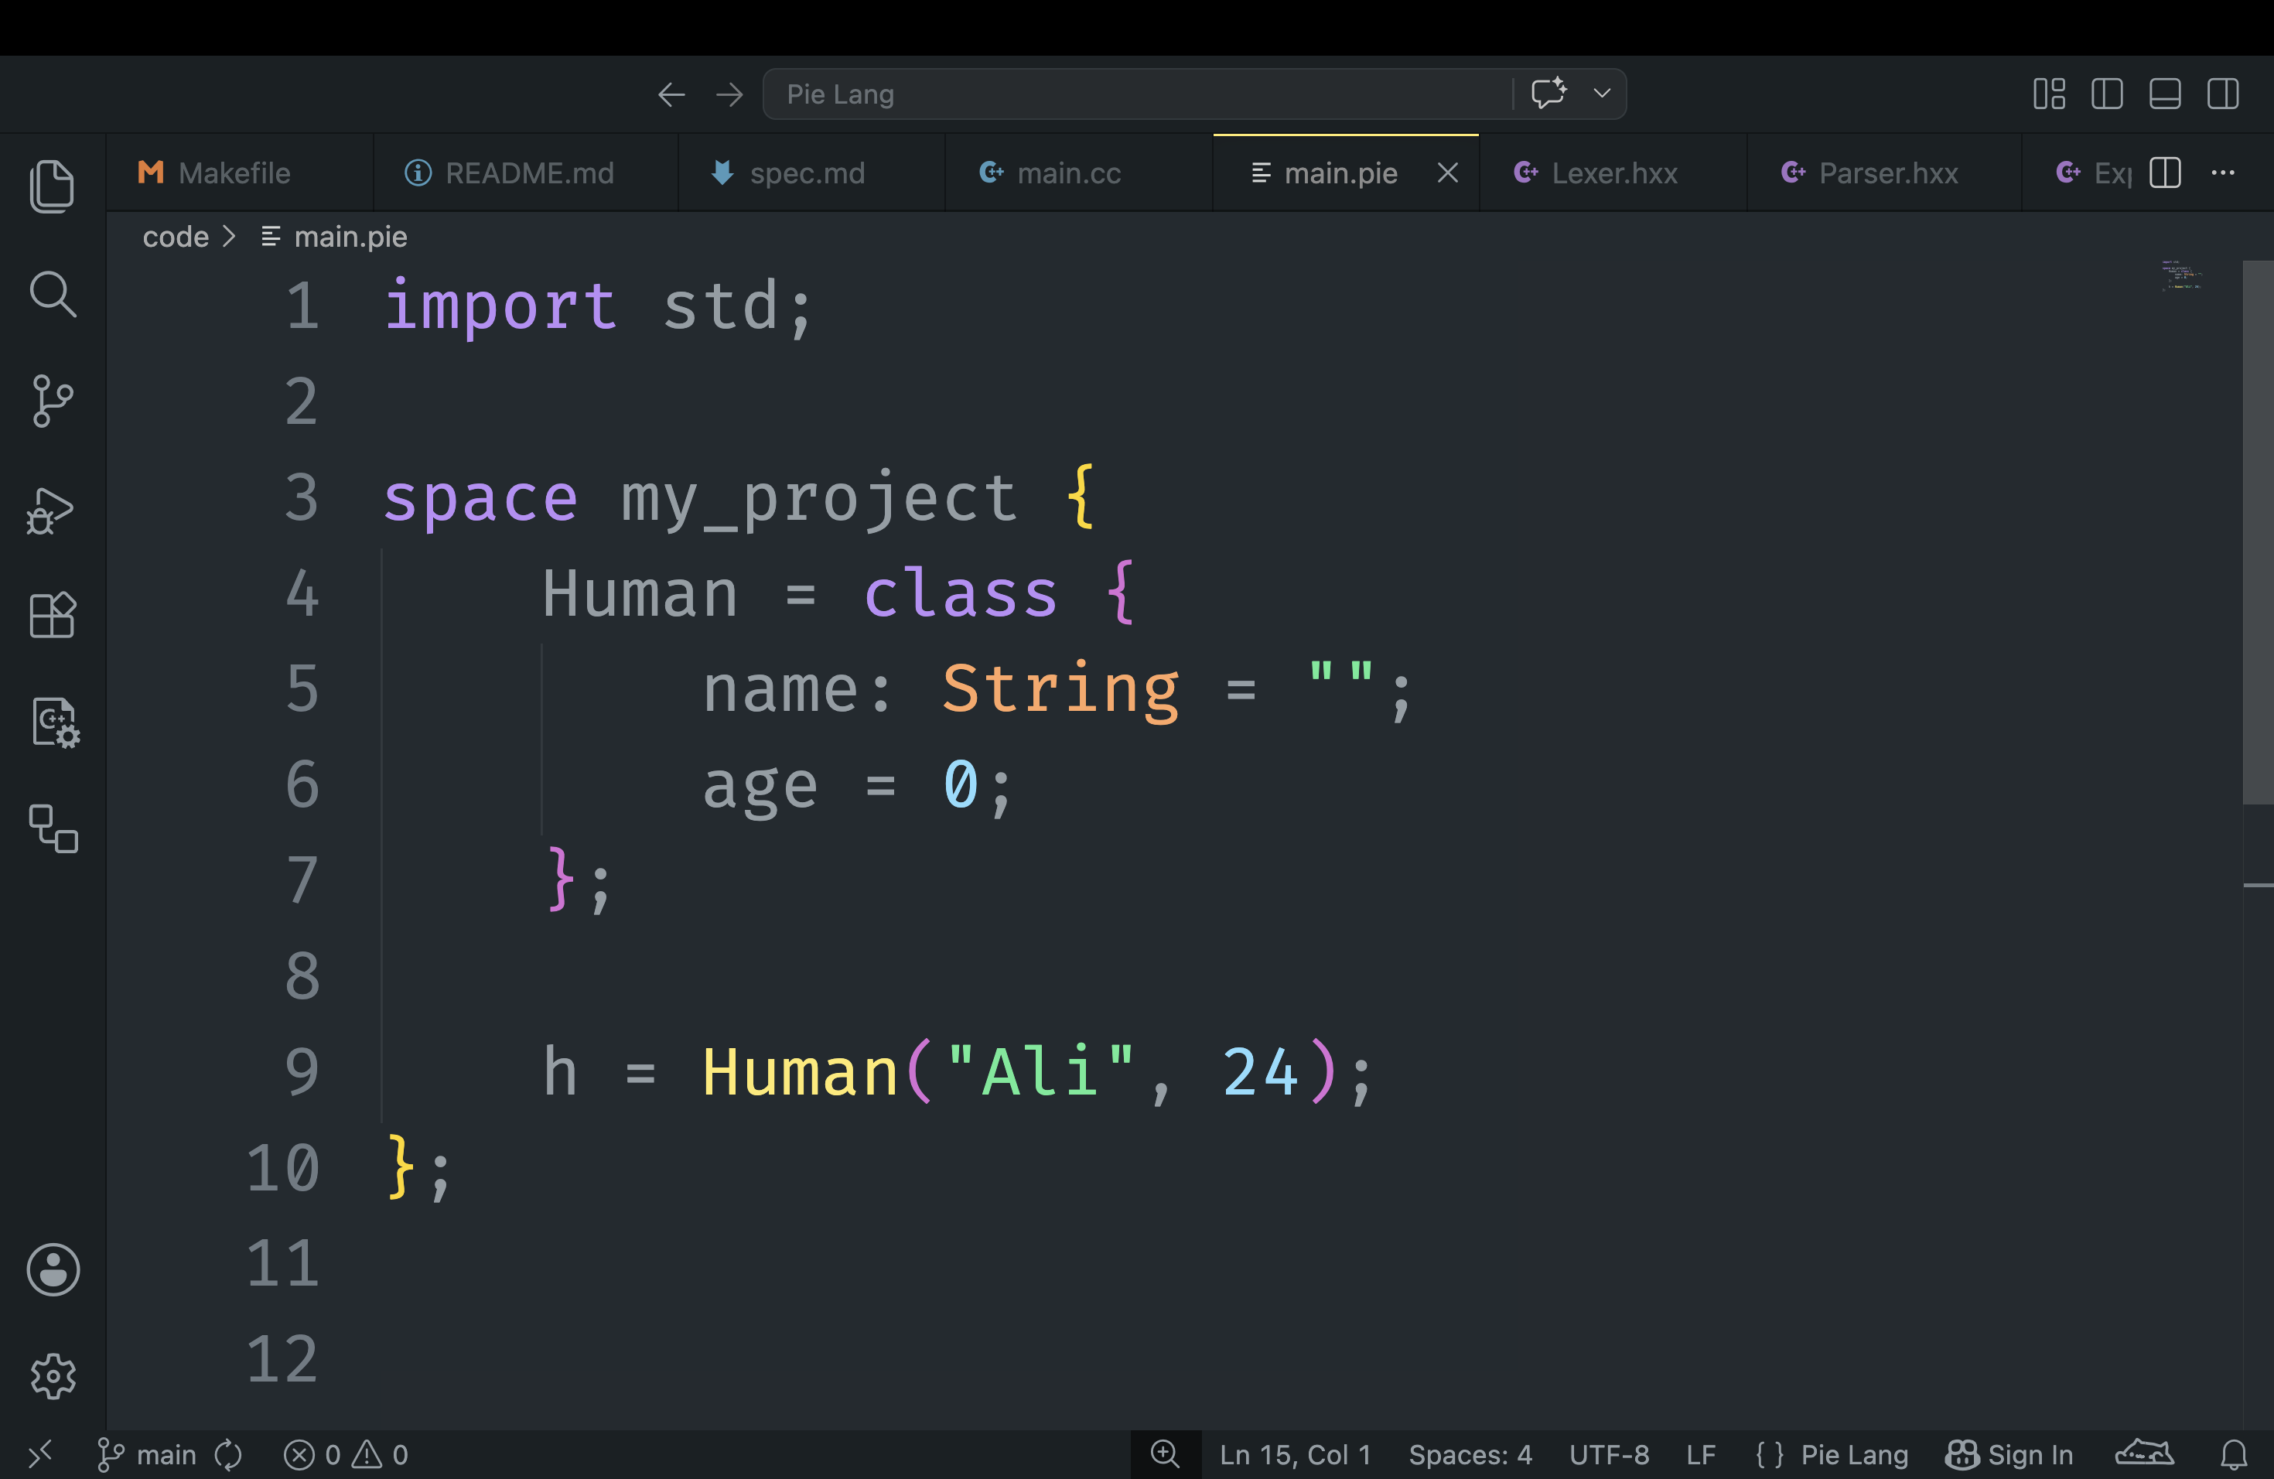Split the editor to the right
Screen dimensions: 2274x1479
(2165, 173)
